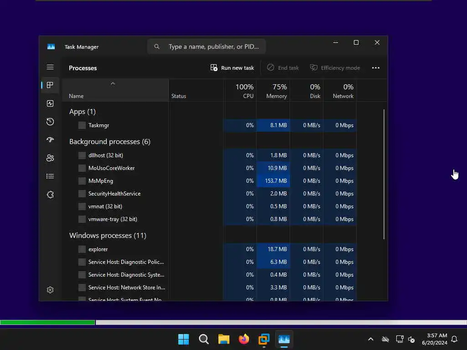Sort by the Memory column header
The height and width of the screenshot is (350, 467).
[x=273, y=91]
